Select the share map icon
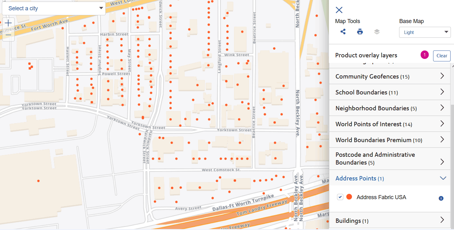The width and height of the screenshot is (454, 230). [343, 31]
